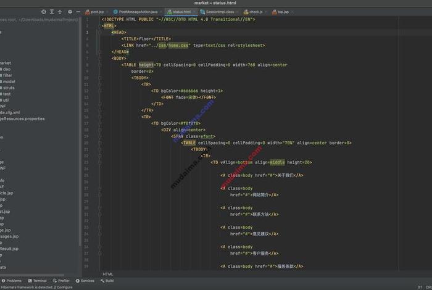The image size is (432, 290).
Task: Click the Profiler icon in bottom bar
Action: point(55,281)
